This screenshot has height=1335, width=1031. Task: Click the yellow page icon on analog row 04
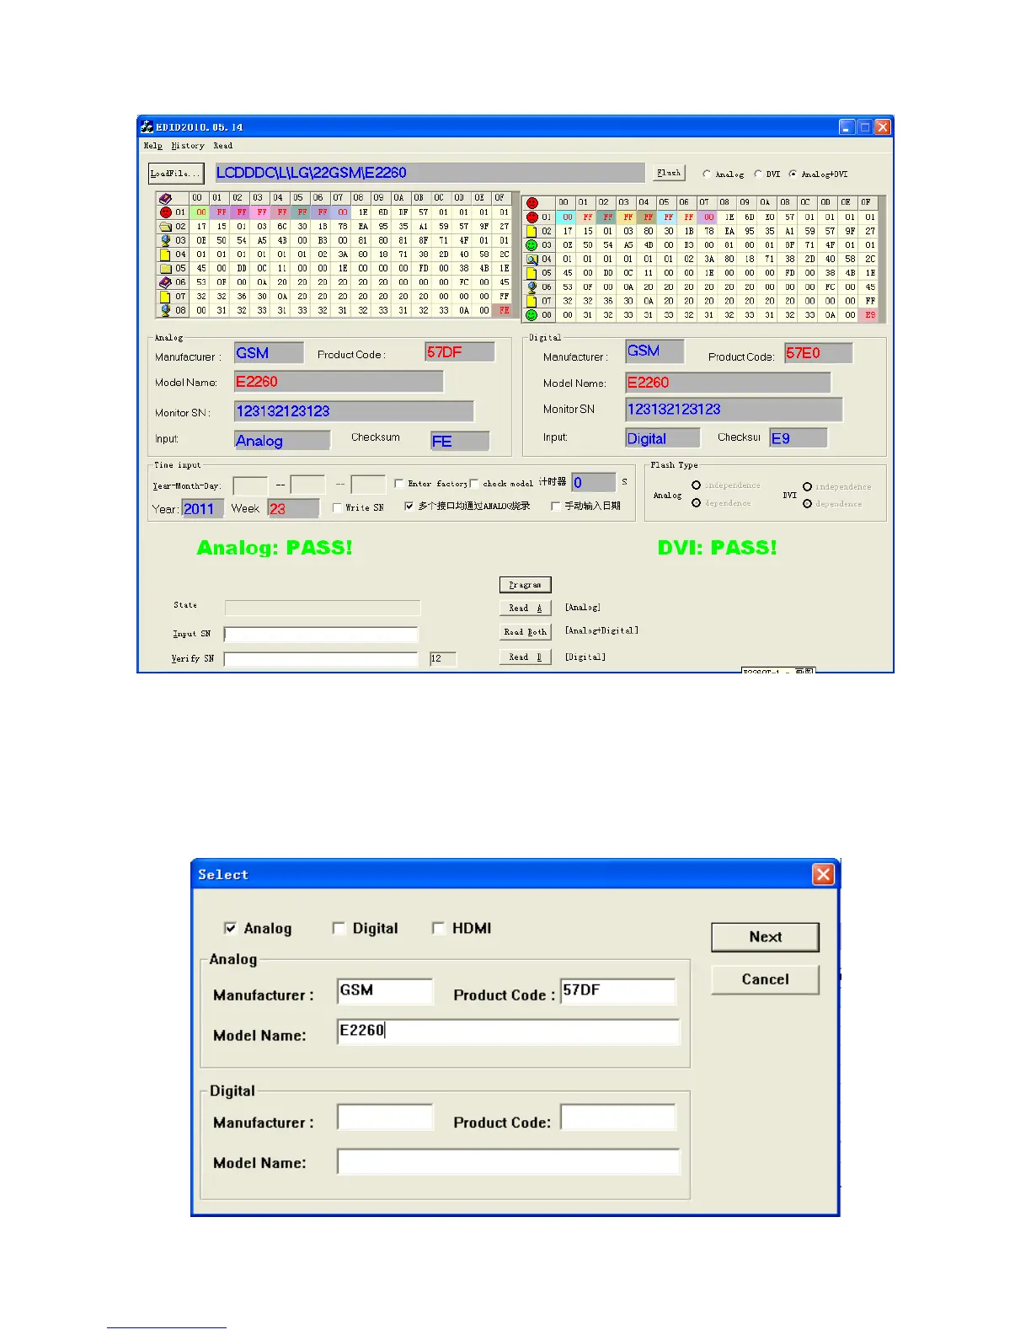pyautogui.click(x=165, y=255)
